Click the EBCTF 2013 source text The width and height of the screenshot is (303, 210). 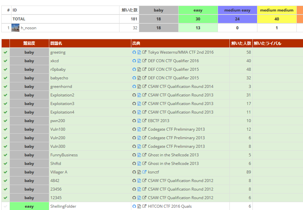tap(159, 121)
